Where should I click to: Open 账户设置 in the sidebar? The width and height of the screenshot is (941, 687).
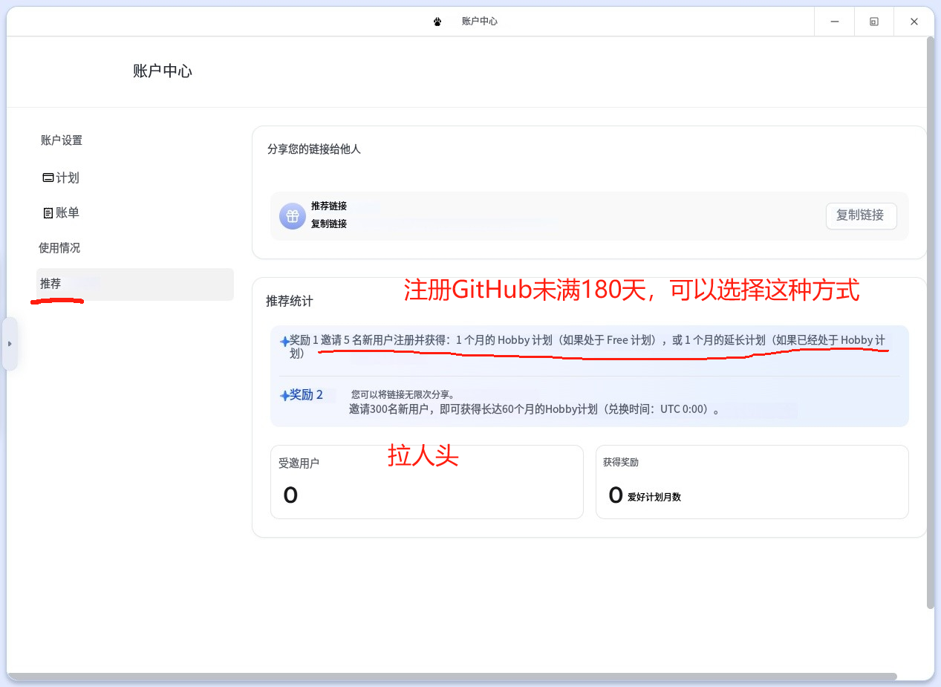point(61,140)
